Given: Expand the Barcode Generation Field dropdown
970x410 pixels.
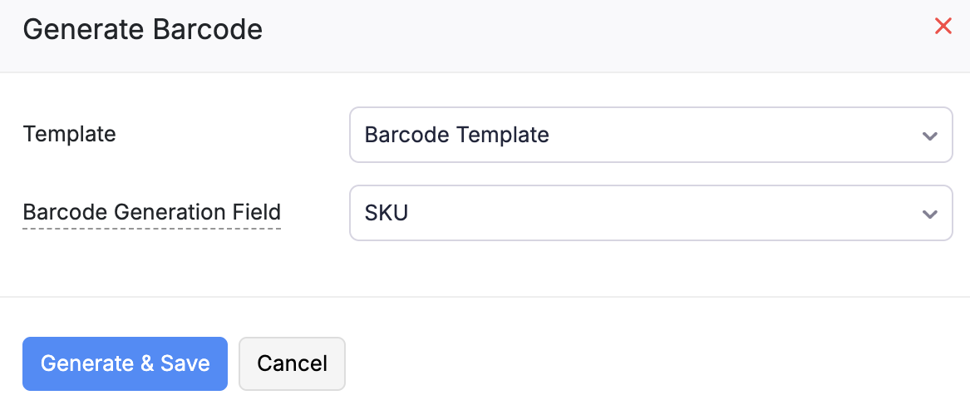Looking at the screenshot, I should click(650, 213).
